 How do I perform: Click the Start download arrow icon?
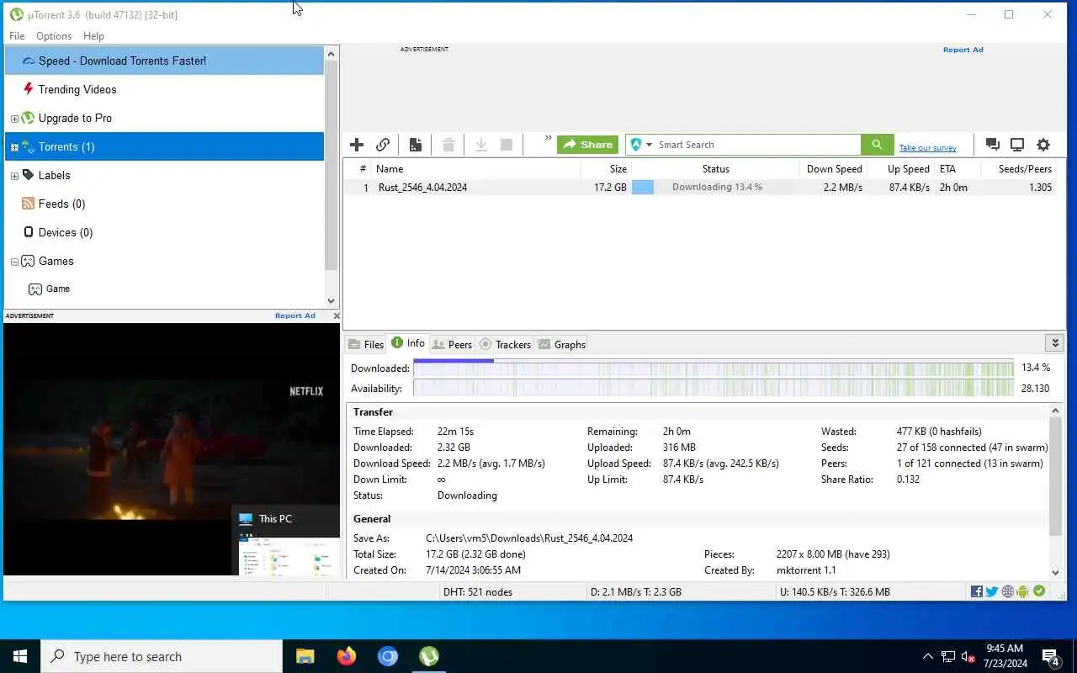click(481, 145)
